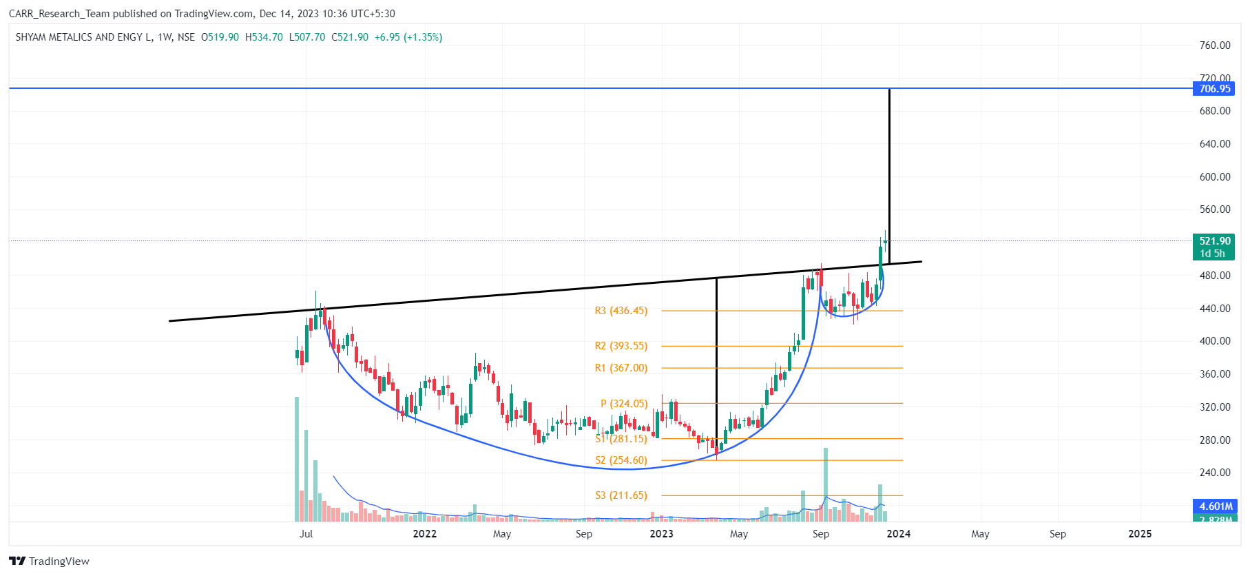Click the 440.00 price axis label
This screenshot has width=1250, height=576.
(1215, 309)
